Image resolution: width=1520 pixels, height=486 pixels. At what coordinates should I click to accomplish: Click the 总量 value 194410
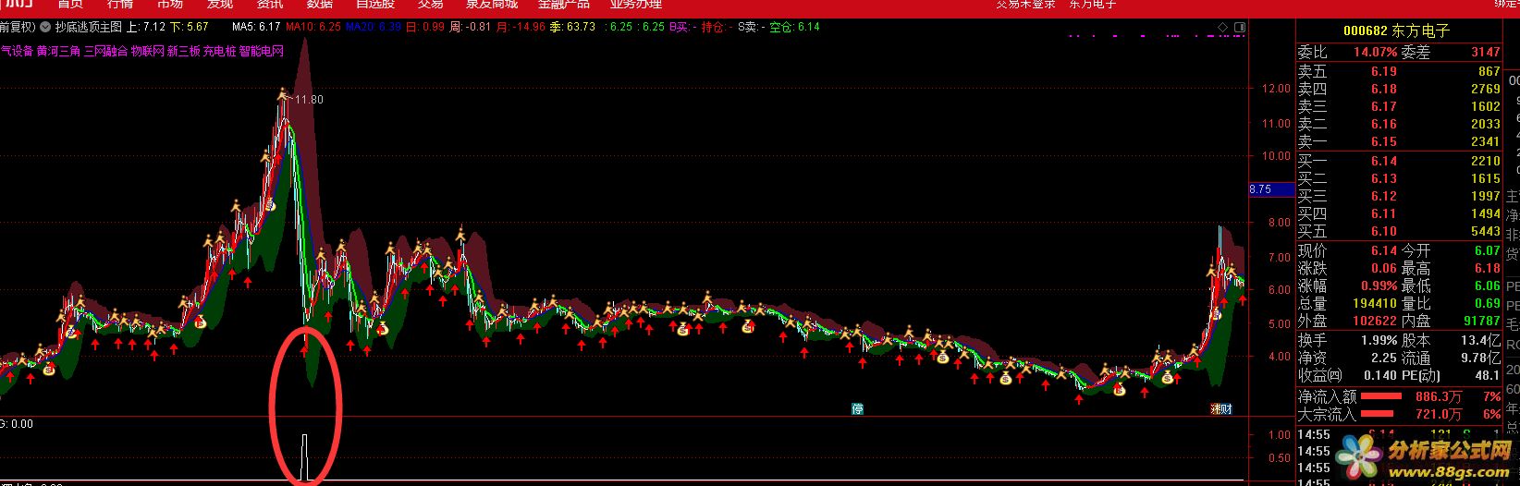1373,303
